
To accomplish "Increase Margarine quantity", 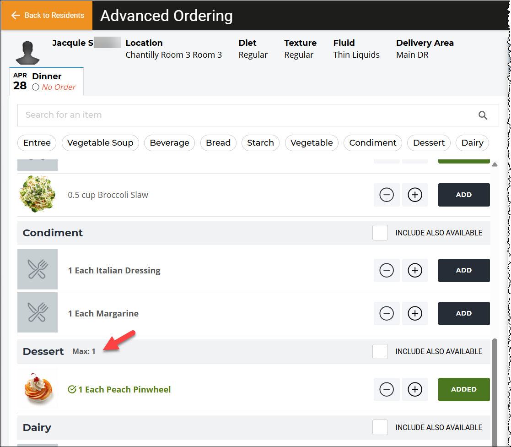I will (415, 314).
